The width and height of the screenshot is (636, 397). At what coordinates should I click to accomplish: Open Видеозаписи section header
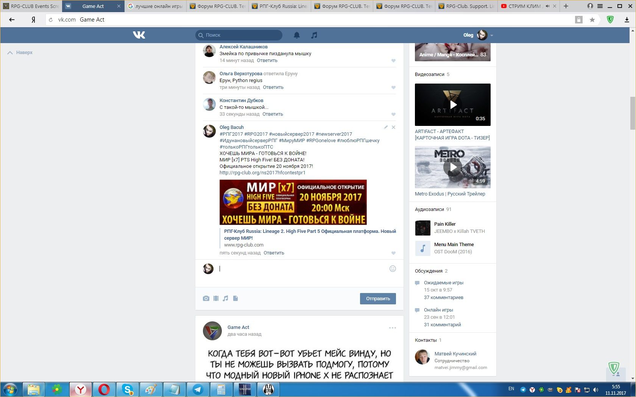(429, 74)
